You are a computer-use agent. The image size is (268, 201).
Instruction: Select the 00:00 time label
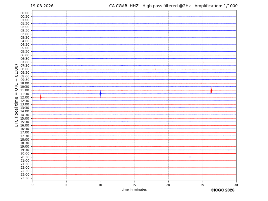[x=25, y=13]
